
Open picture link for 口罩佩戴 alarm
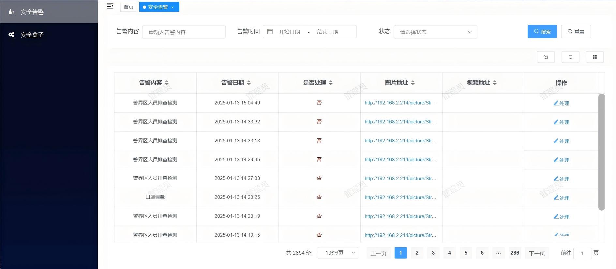[400, 197]
